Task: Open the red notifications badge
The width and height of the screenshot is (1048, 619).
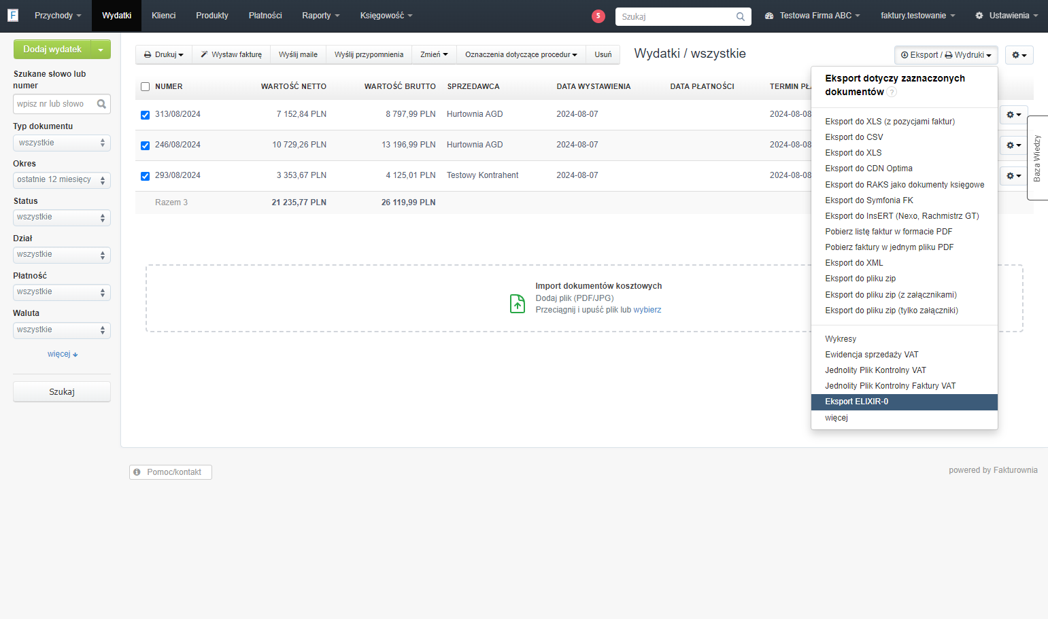Action: point(598,16)
